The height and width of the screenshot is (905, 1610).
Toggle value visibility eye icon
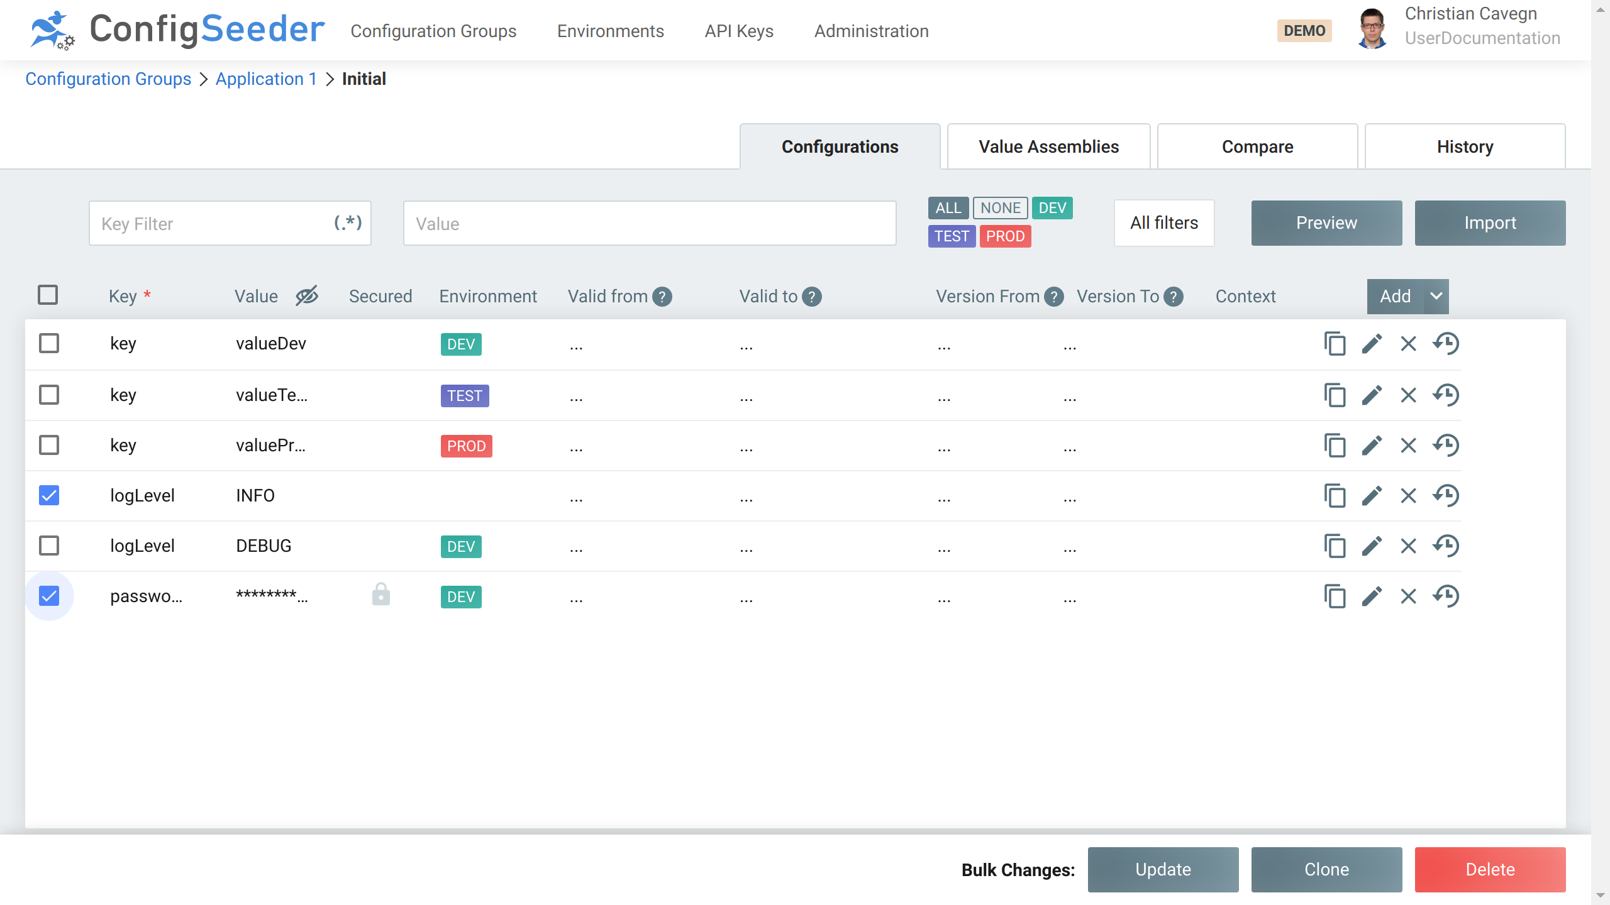click(307, 295)
